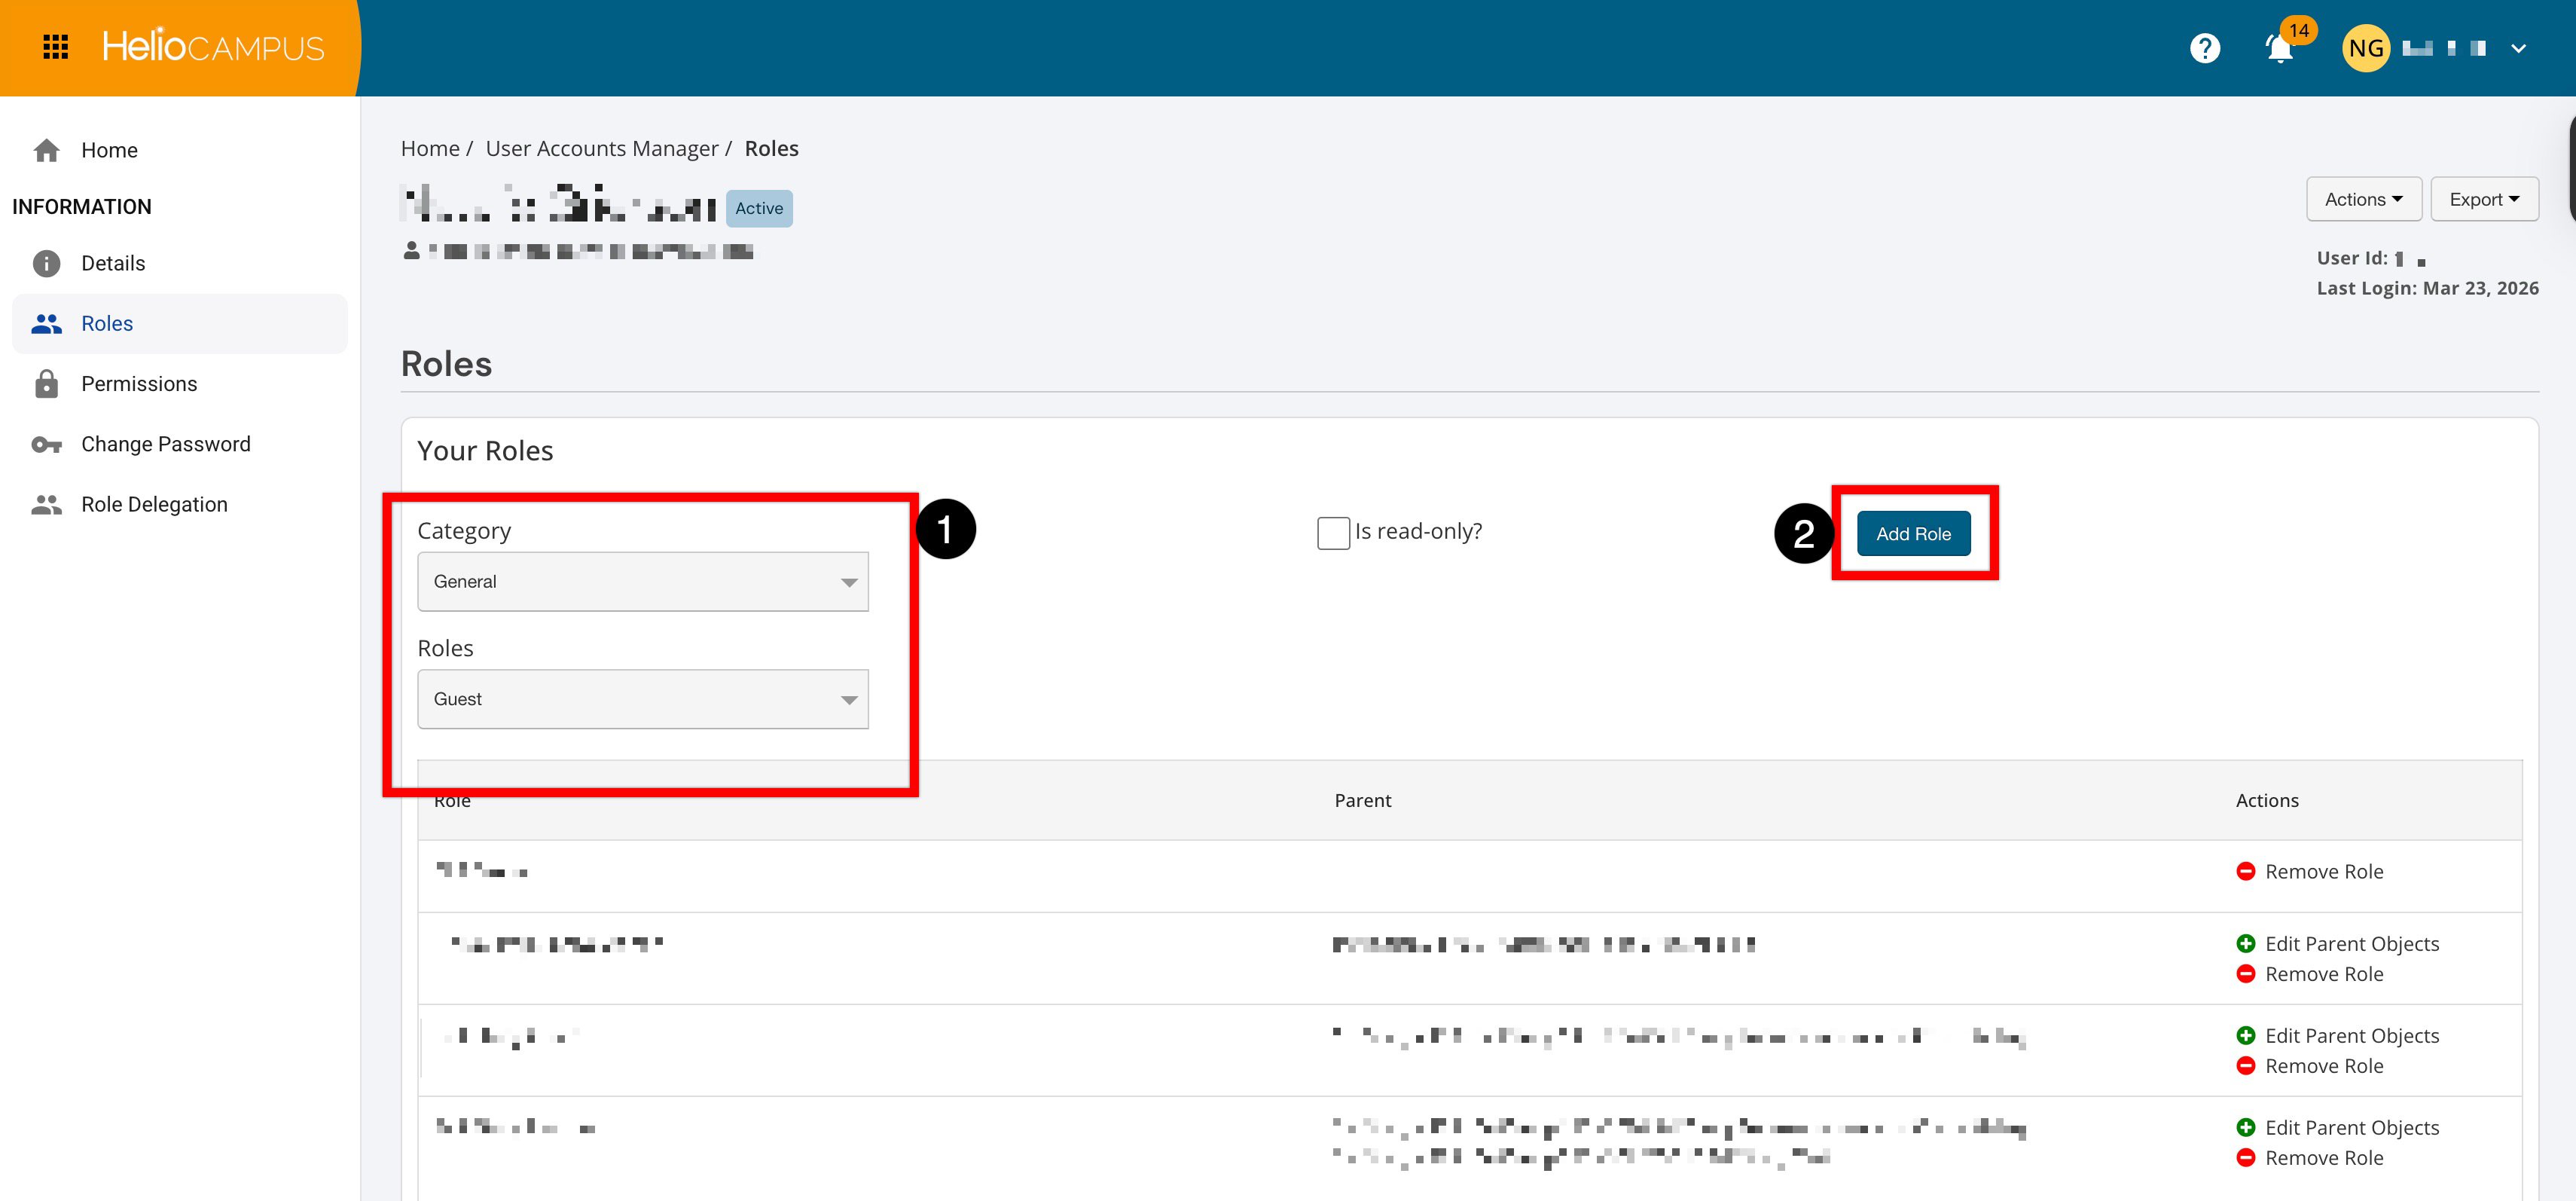Click the Permissions lock icon

coord(46,384)
